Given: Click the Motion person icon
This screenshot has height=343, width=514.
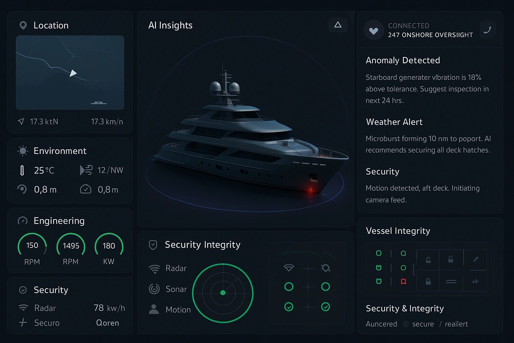Looking at the screenshot, I should 154,309.
